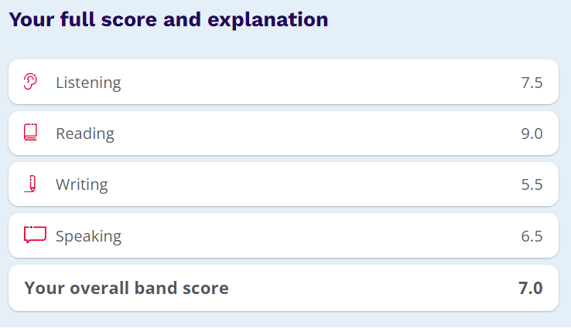The image size is (571, 328).
Task: Open the Listening score row
Action: click(x=283, y=82)
